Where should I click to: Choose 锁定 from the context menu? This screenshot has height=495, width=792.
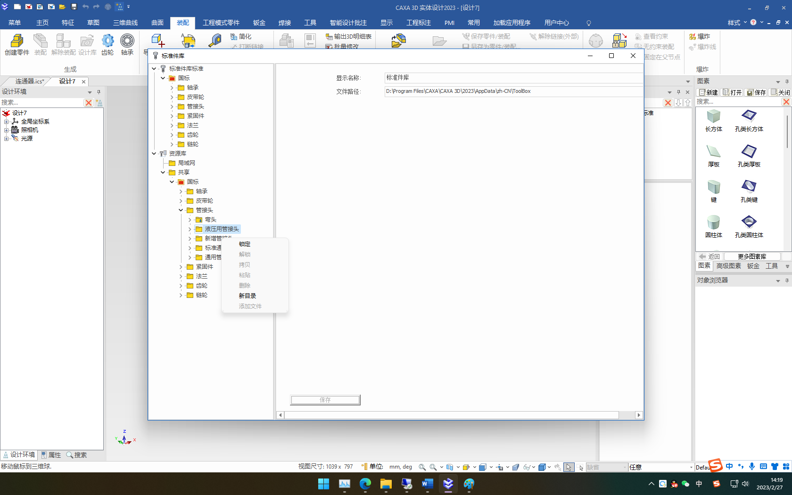[245, 244]
